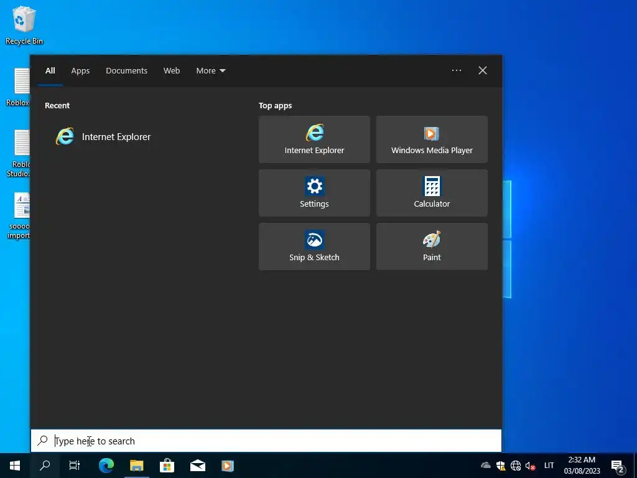
Task: Open Windows Media Player tile
Action: point(432,139)
